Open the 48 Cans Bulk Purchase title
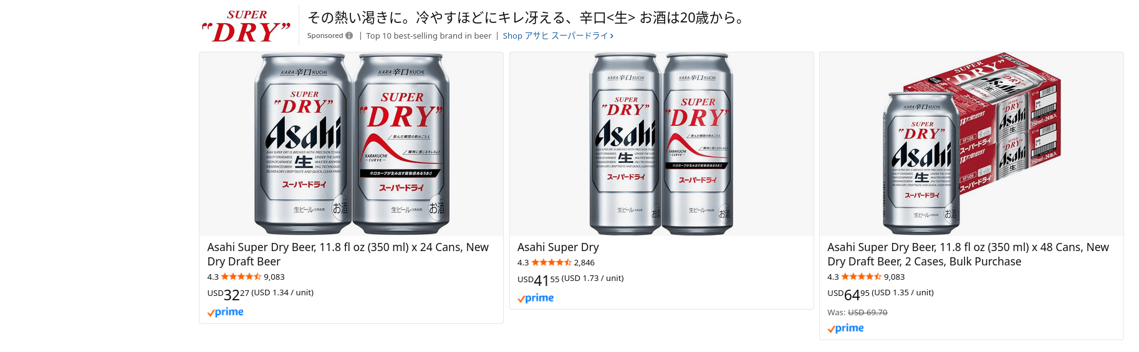 [x=968, y=254]
